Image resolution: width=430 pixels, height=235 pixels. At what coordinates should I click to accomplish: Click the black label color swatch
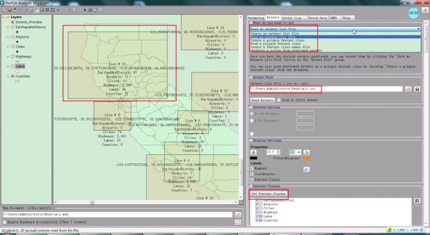pyautogui.click(x=254, y=158)
